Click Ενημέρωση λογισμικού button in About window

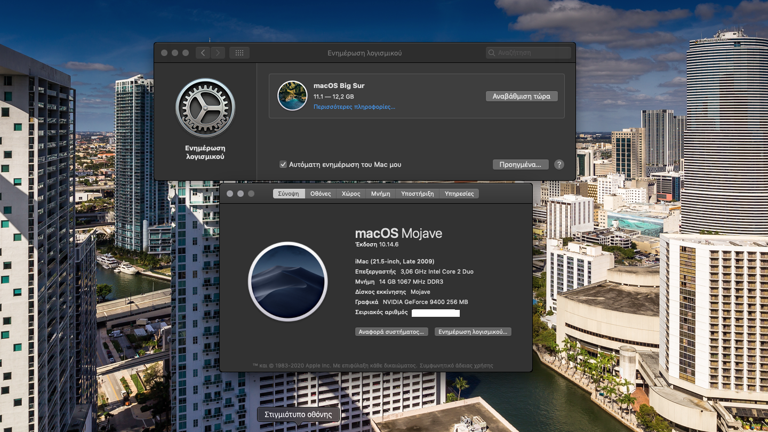(x=473, y=332)
